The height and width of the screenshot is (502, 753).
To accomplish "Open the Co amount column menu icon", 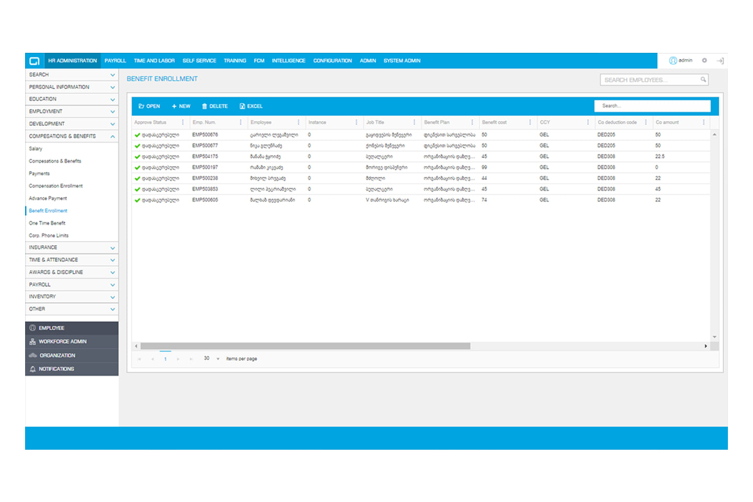I will pyautogui.click(x=704, y=122).
